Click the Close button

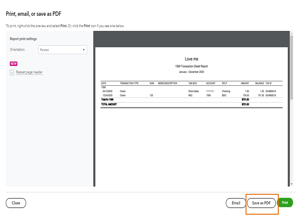click(x=16, y=203)
